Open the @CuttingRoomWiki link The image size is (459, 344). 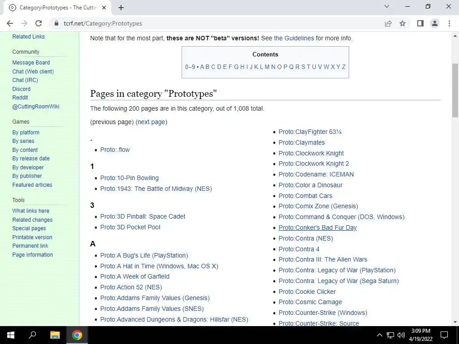pyautogui.click(x=36, y=107)
